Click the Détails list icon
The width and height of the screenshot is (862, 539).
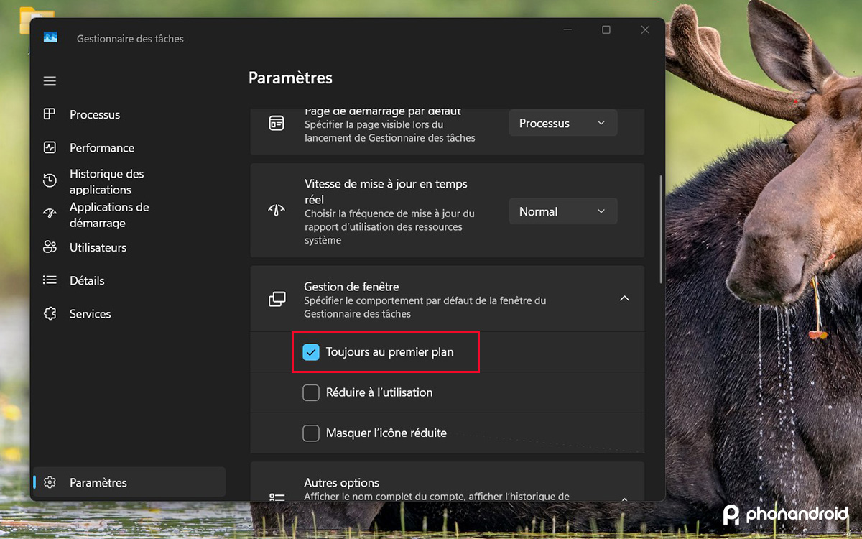pos(50,280)
